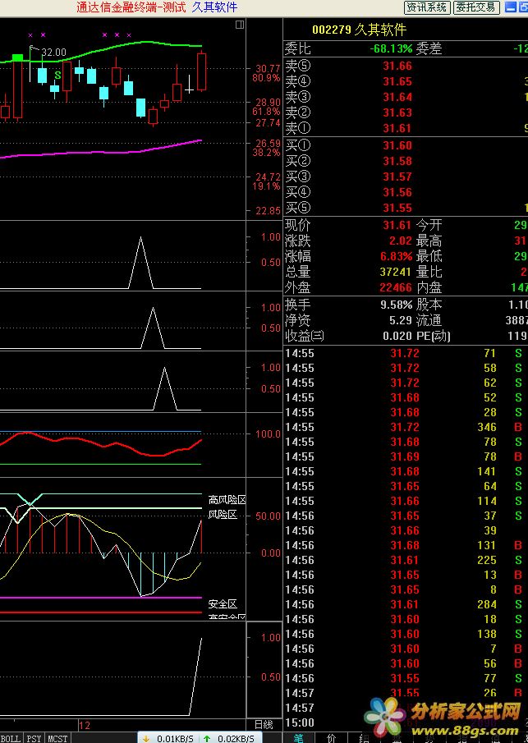Click the tick row with volume 346
528x743 pixels.
(406, 428)
